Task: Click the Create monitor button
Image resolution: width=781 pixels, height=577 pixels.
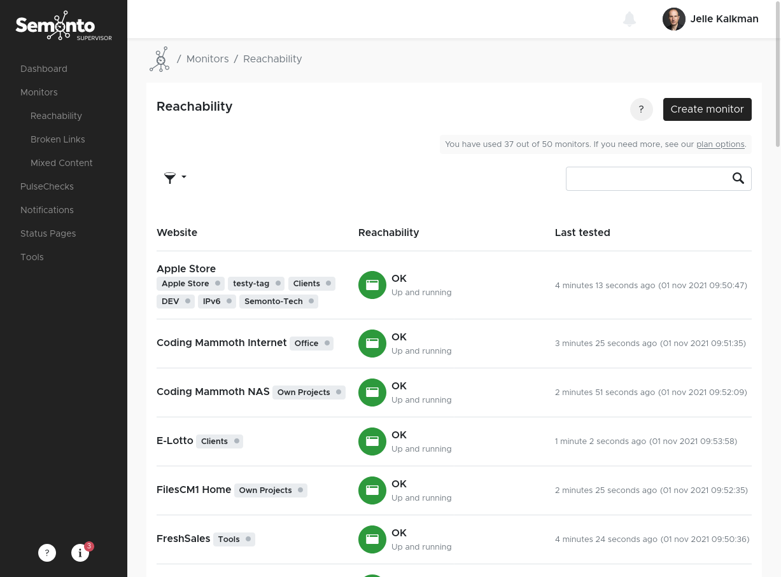Action: (707, 109)
